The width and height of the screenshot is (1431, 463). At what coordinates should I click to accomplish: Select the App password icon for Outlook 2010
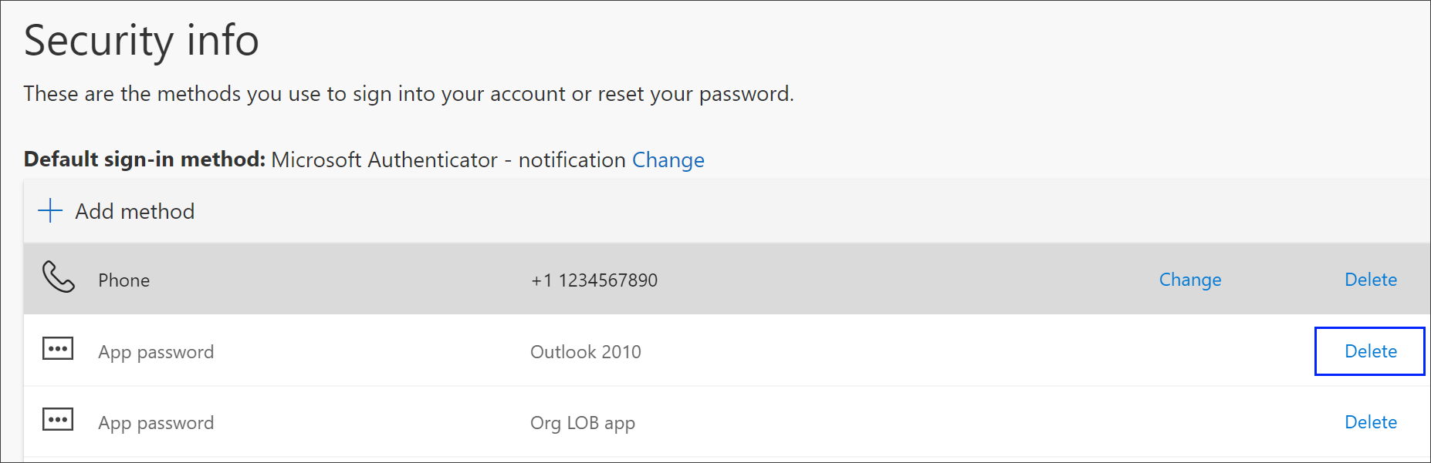tap(58, 347)
